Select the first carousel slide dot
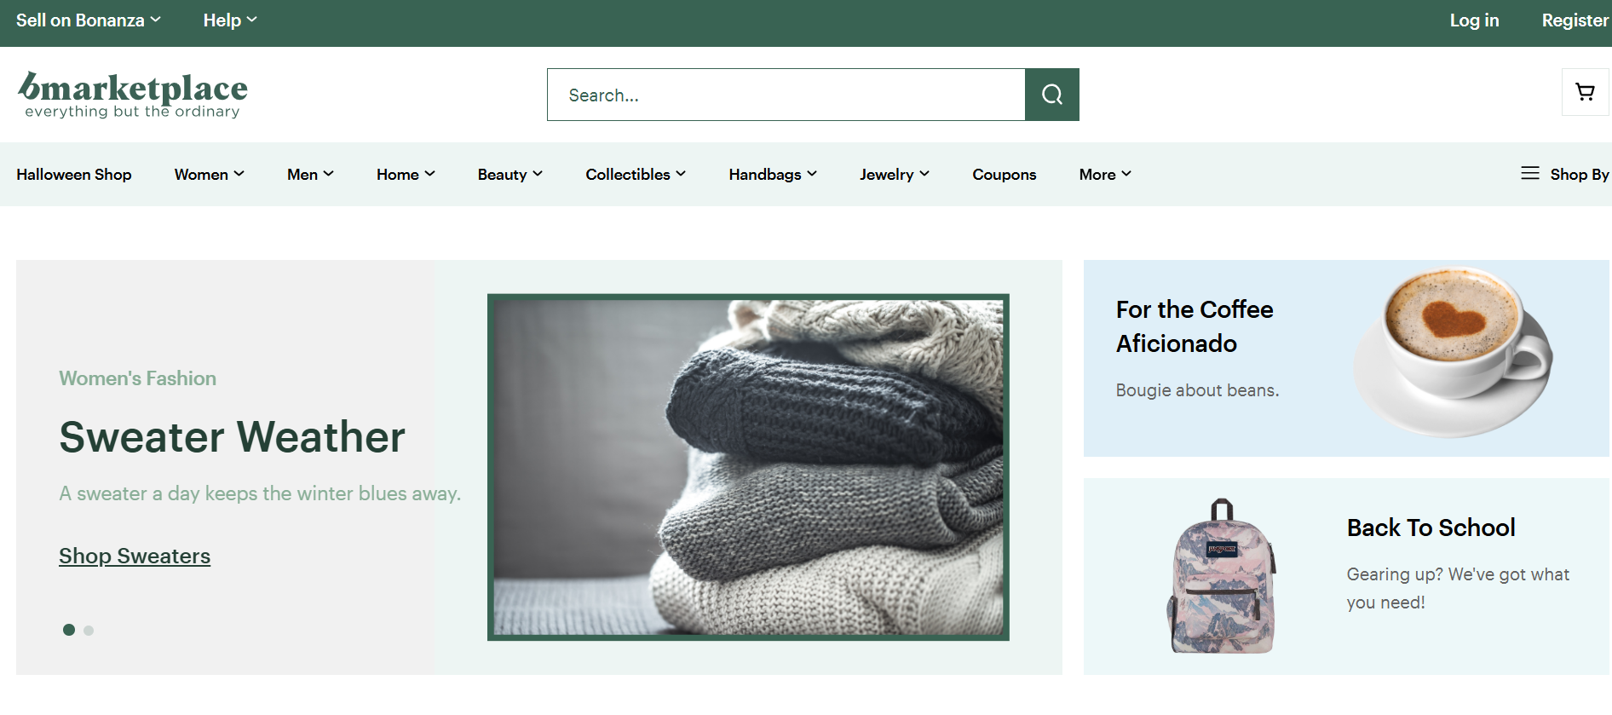Screen dimensions: 1612x715 coord(69,630)
